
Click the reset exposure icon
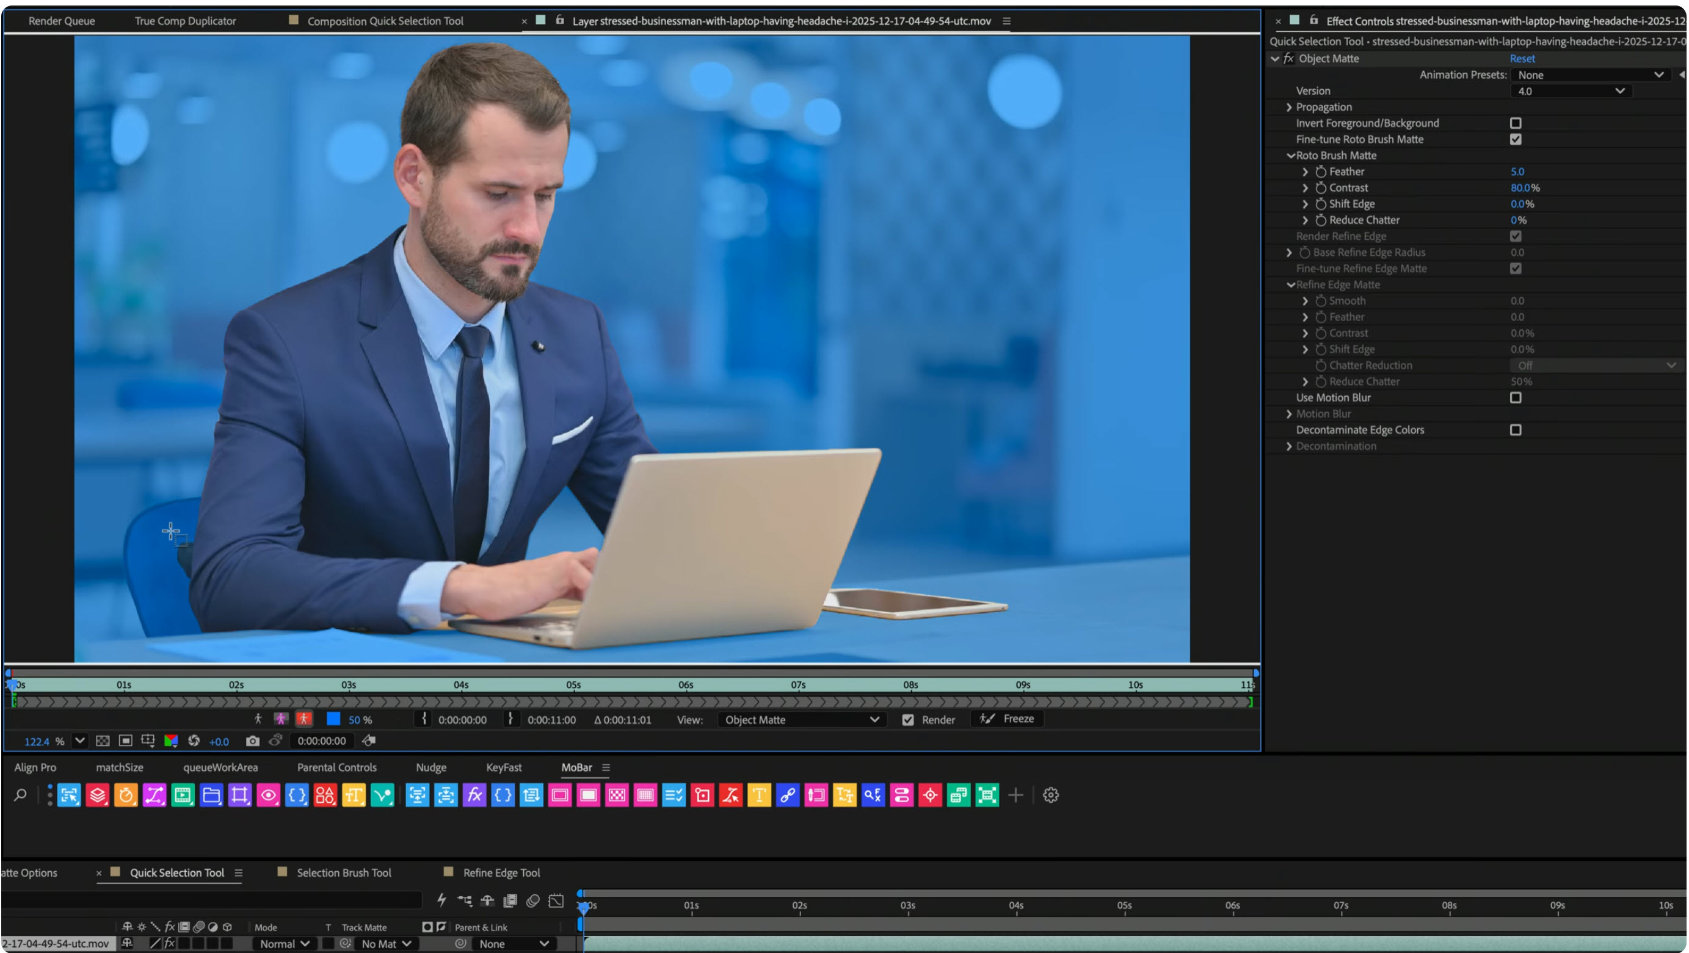coord(194,741)
